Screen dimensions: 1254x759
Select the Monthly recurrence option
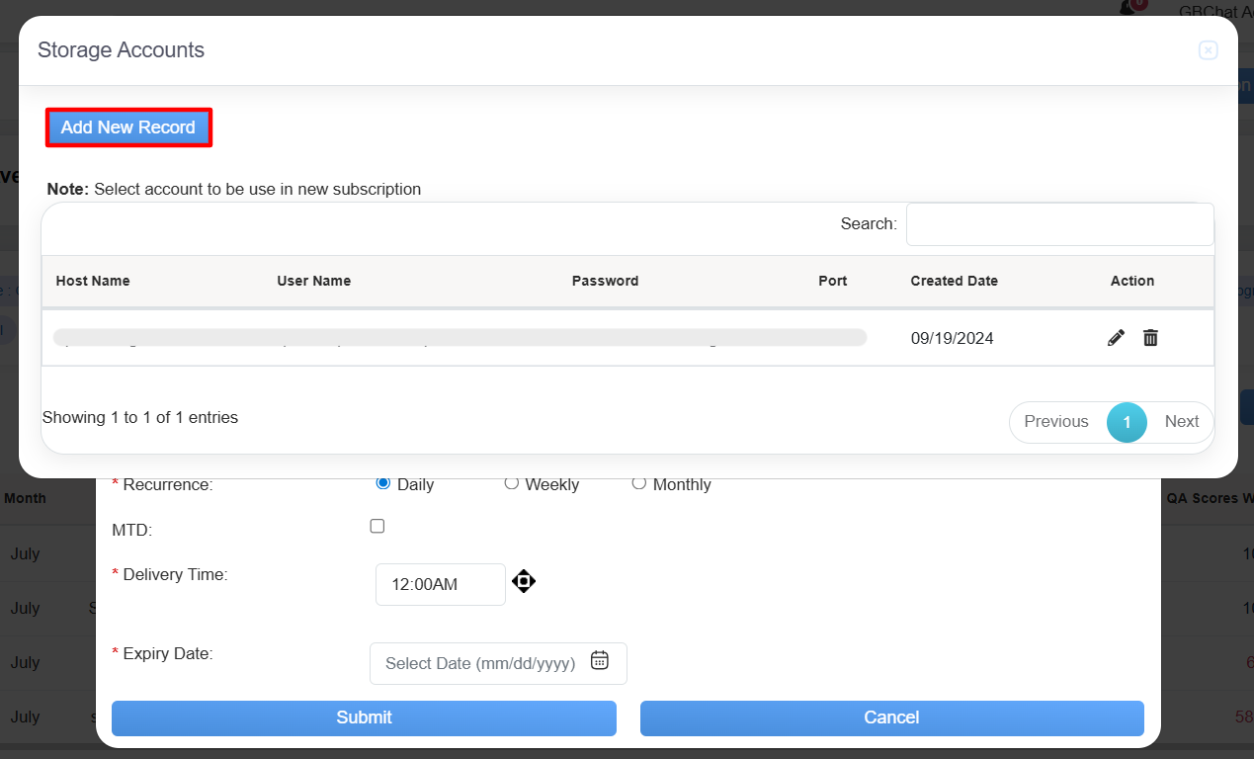[x=639, y=483]
